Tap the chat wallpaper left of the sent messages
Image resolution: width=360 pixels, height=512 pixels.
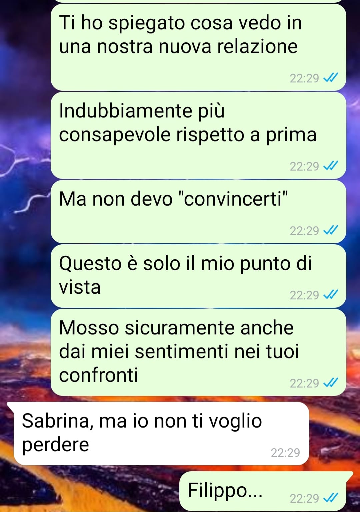tap(25, 200)
